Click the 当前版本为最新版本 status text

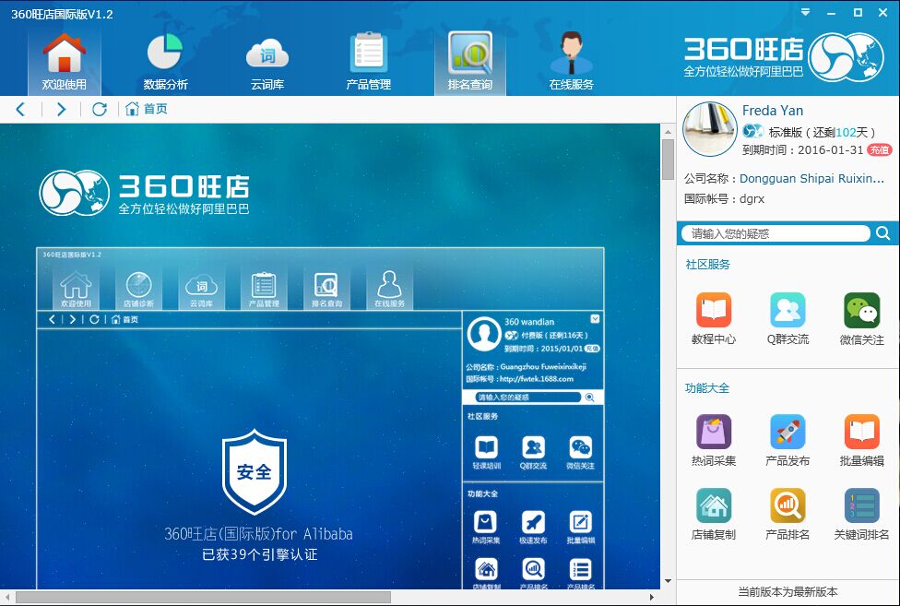pos(787,591)
